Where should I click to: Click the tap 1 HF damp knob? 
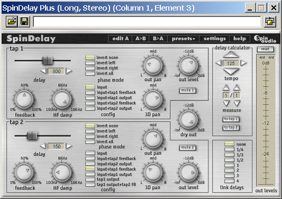click(62, 99)
